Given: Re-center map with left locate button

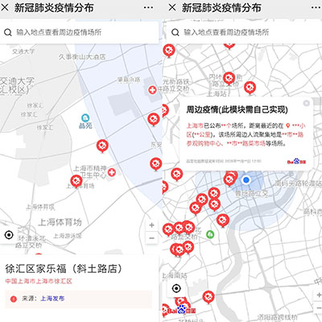Looking at the screenshot, I should tap(9, 235).
